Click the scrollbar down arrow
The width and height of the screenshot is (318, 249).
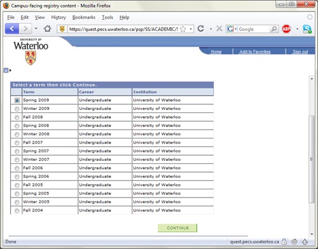(x=312, y=234)
